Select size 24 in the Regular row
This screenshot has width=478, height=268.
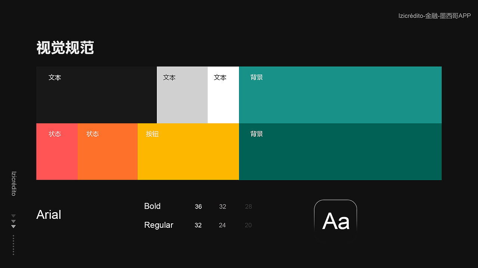click(222, 225)
